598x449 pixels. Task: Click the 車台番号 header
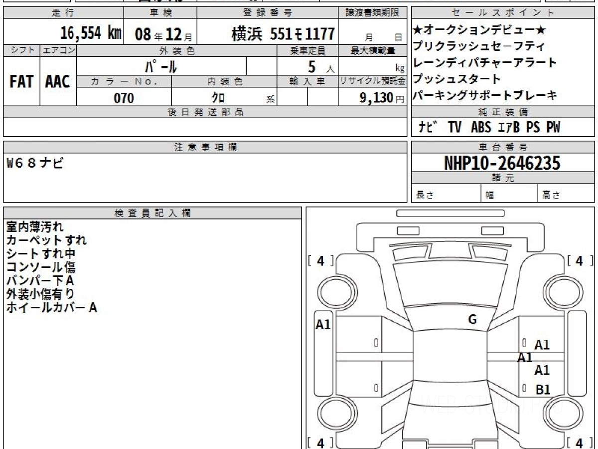(x=503, y=147)
